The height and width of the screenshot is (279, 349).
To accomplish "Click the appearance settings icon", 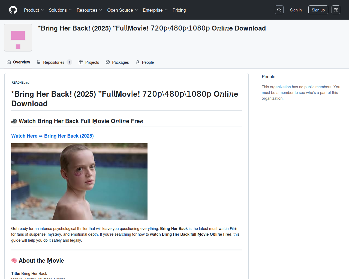I will [x=336, y=10].
